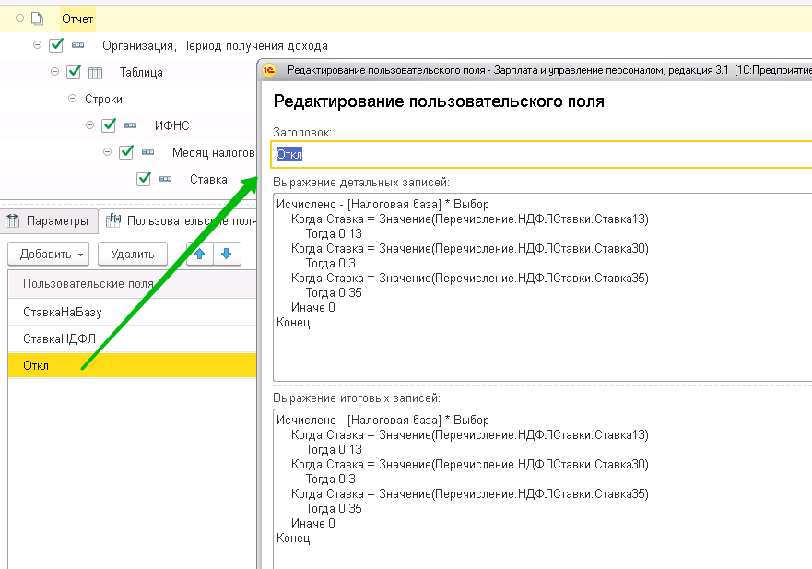Viewport: 812px width, 569px height.
Task: Move field down with blue arrow
Action: pos(227,254)
